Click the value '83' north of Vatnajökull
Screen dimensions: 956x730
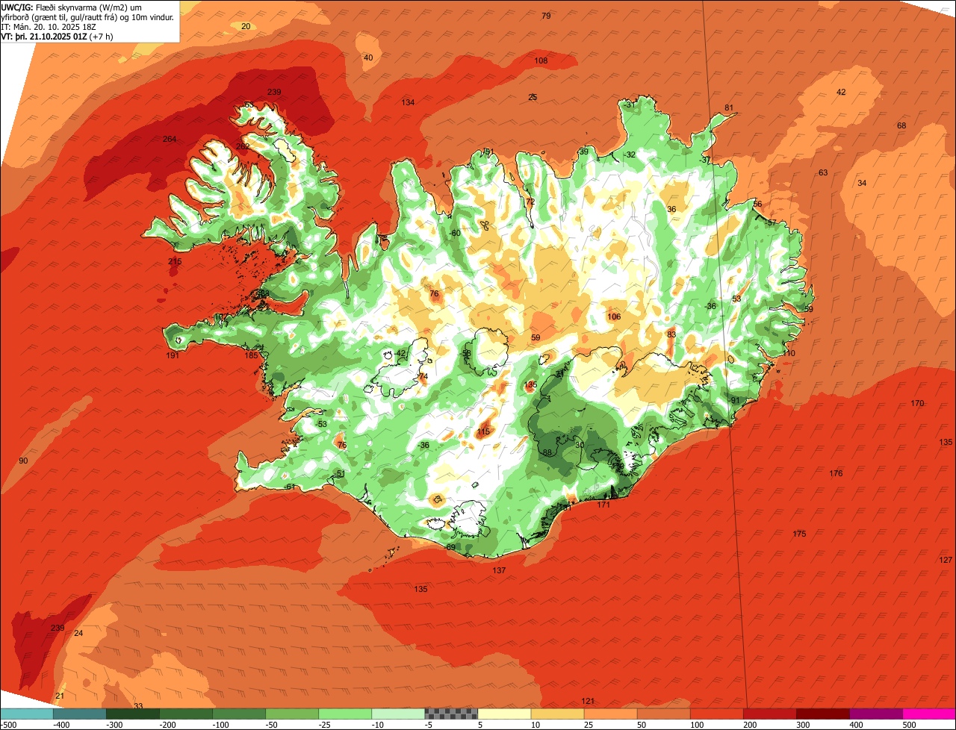(x=671, y=335)
